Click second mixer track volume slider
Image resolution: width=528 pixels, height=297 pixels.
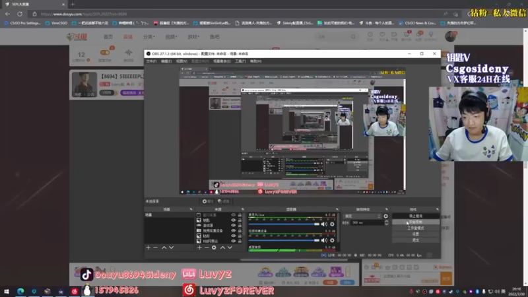(284, 240)
